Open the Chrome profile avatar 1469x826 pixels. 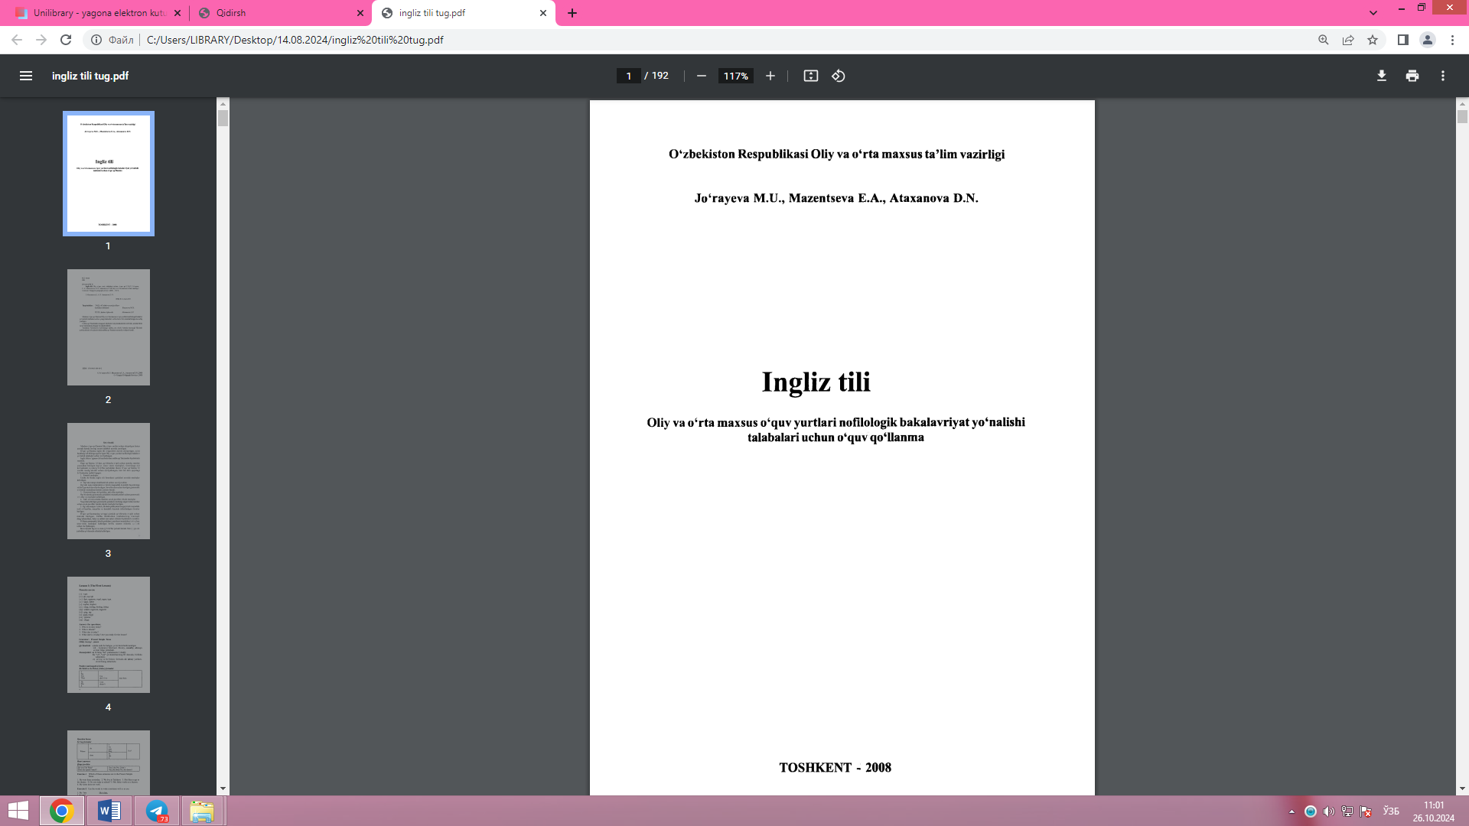point(1428,40)
